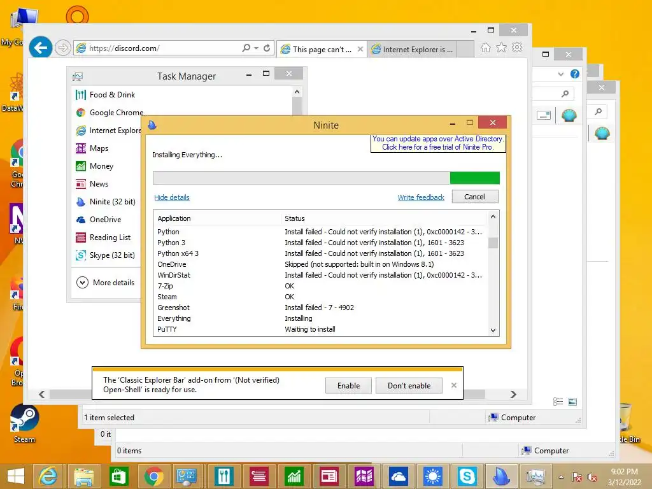Image resolution: width=652 pixels, height=489 pixels.
Task: Expand More details in Task Manager
Action: (106, 283)
